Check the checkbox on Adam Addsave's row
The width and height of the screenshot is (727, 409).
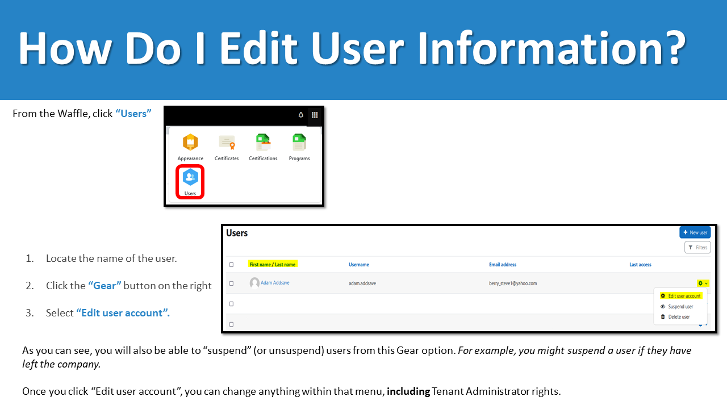pos(231,283)
